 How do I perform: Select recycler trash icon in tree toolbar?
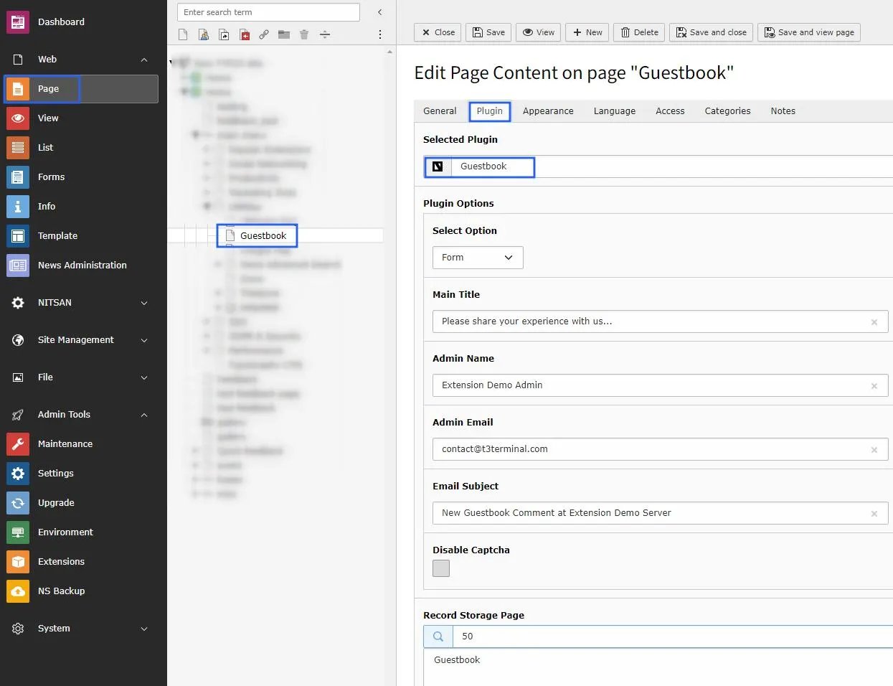tap(304, 34)
